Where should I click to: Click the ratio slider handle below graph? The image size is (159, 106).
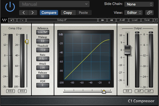[x=104, y=92]
